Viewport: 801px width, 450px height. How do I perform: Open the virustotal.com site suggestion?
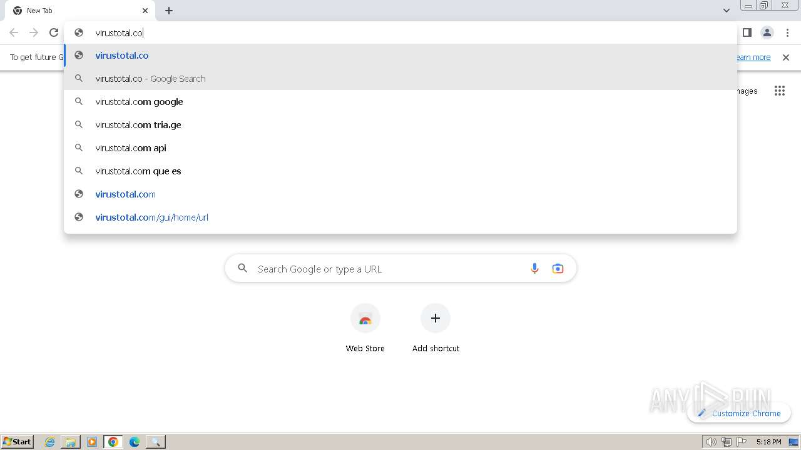point(400,194)
